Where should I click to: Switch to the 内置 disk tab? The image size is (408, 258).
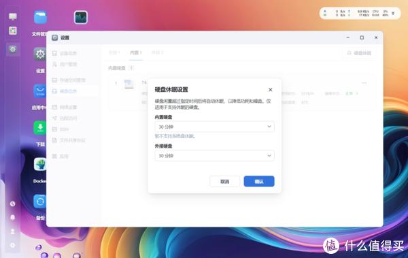(x=136, y=52)
